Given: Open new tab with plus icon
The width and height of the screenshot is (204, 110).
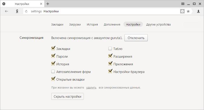Looking at the screenshot, I should point(48,4).
